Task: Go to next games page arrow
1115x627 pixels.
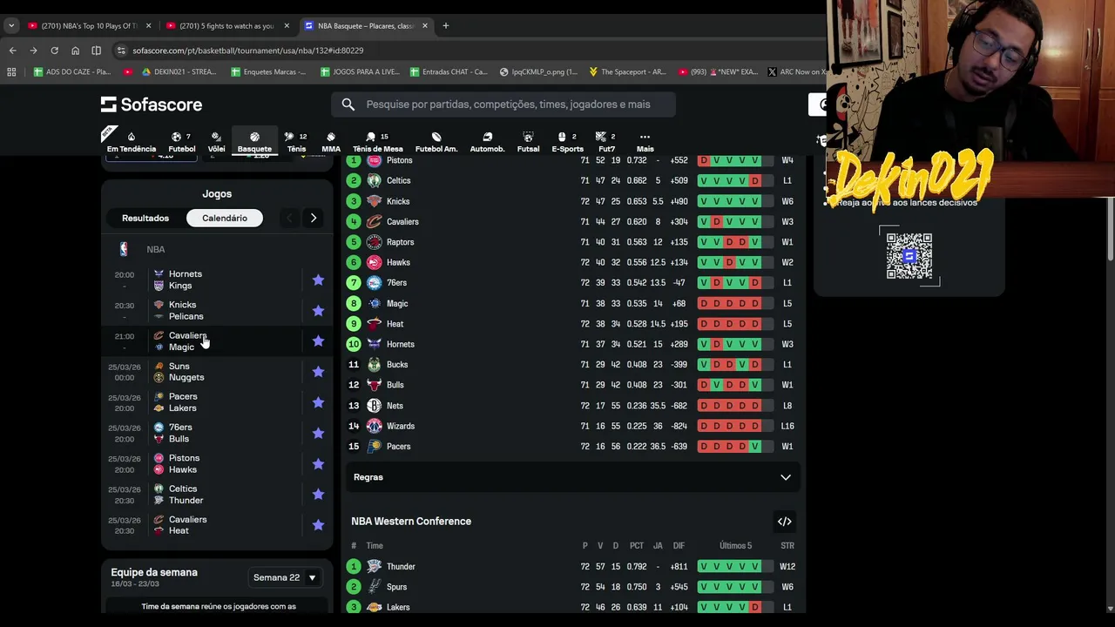Action: pyautogui.click(x=314, y=218)
